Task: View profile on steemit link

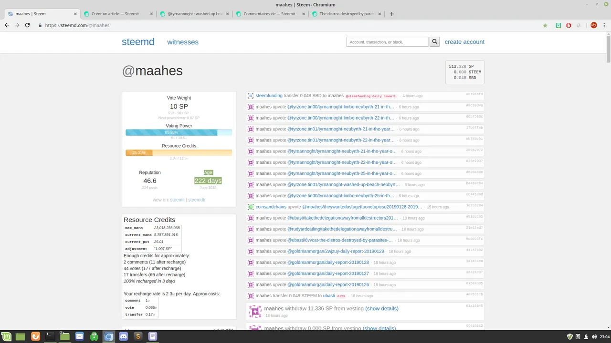Action: pos(177,200)
